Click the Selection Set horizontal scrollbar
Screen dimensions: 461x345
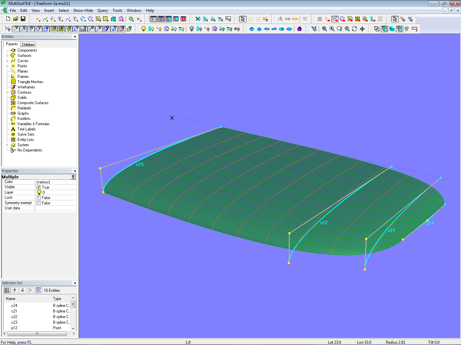(37, 333)
